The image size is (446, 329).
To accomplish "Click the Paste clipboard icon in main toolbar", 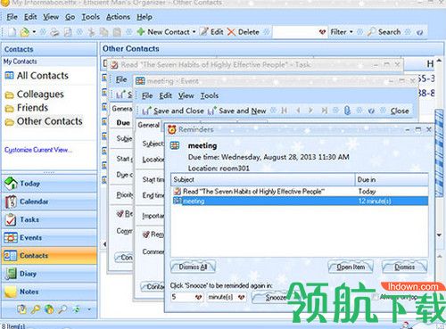I will pos(117,32).
